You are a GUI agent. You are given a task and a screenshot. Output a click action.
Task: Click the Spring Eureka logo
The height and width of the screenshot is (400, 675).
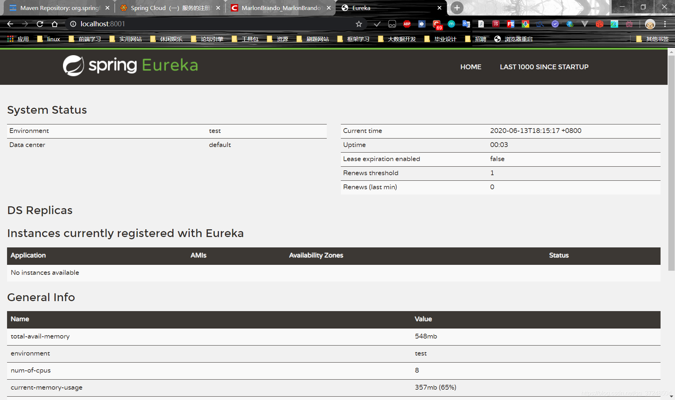tap(130, 66)
